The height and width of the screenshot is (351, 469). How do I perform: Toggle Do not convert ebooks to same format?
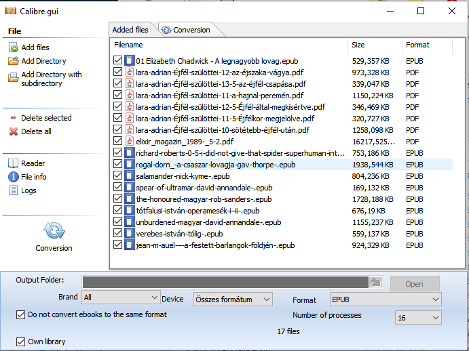click(x=20, y=315)
